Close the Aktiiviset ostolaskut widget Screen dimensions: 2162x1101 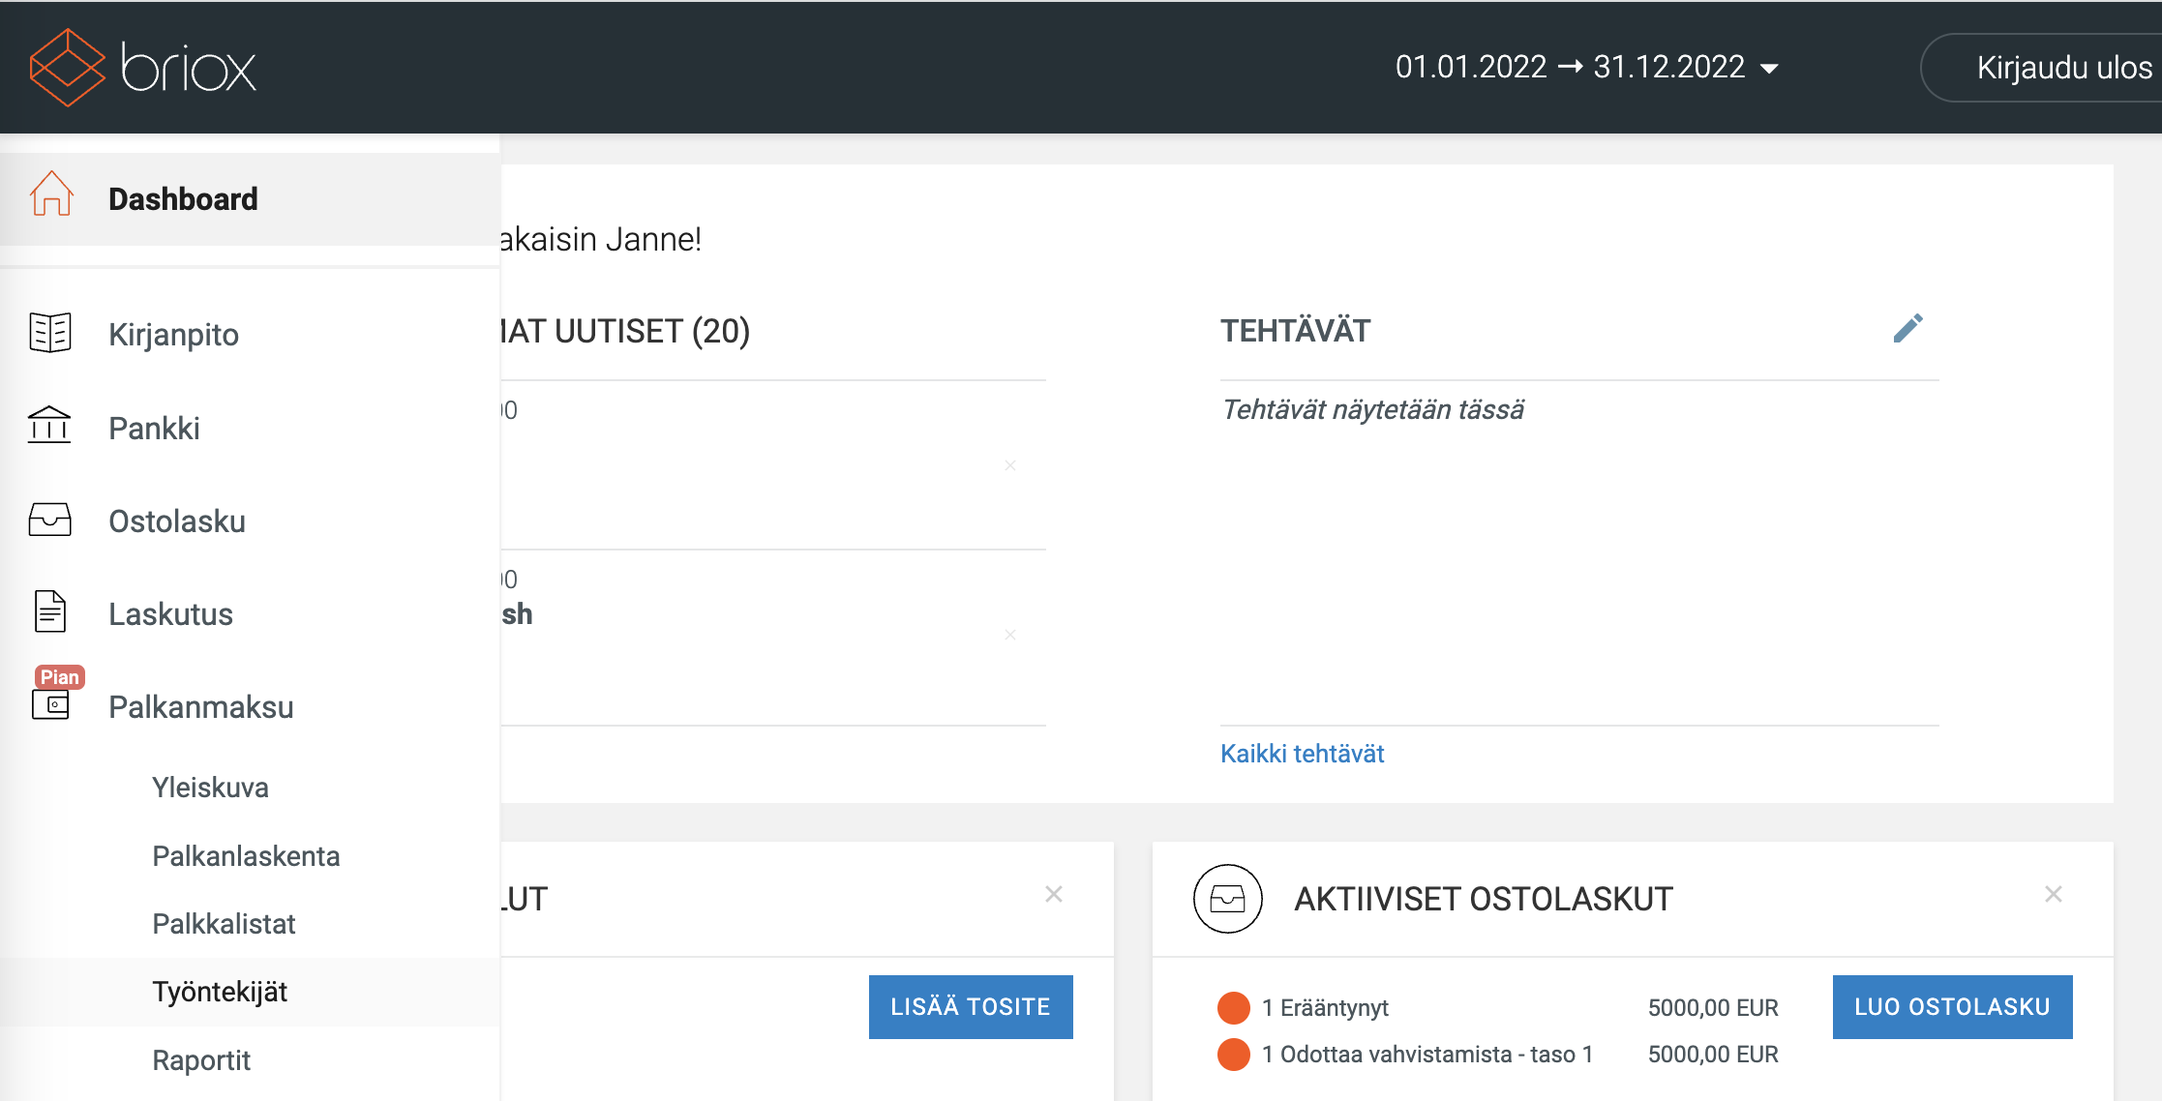pyautogui.click(x=2053, y=894)
